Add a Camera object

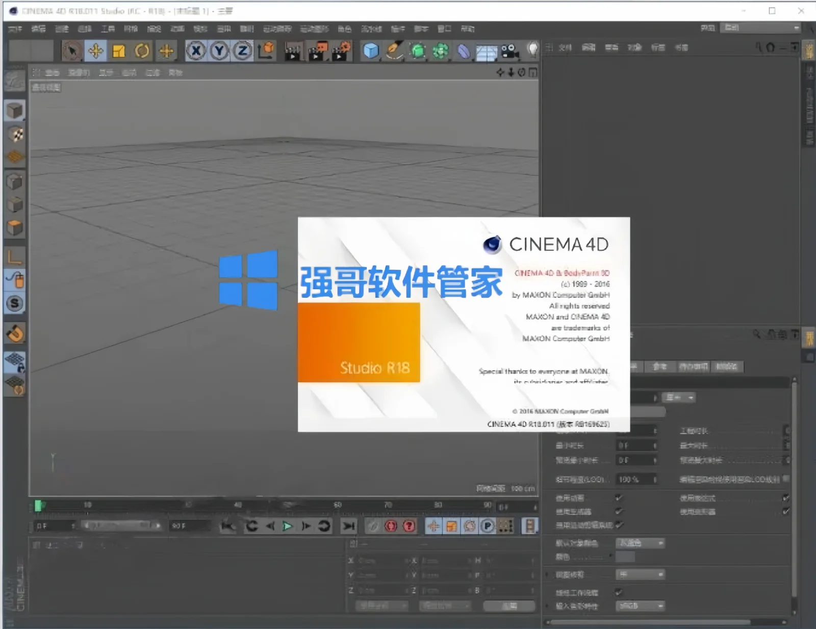[x=509, y=51]
